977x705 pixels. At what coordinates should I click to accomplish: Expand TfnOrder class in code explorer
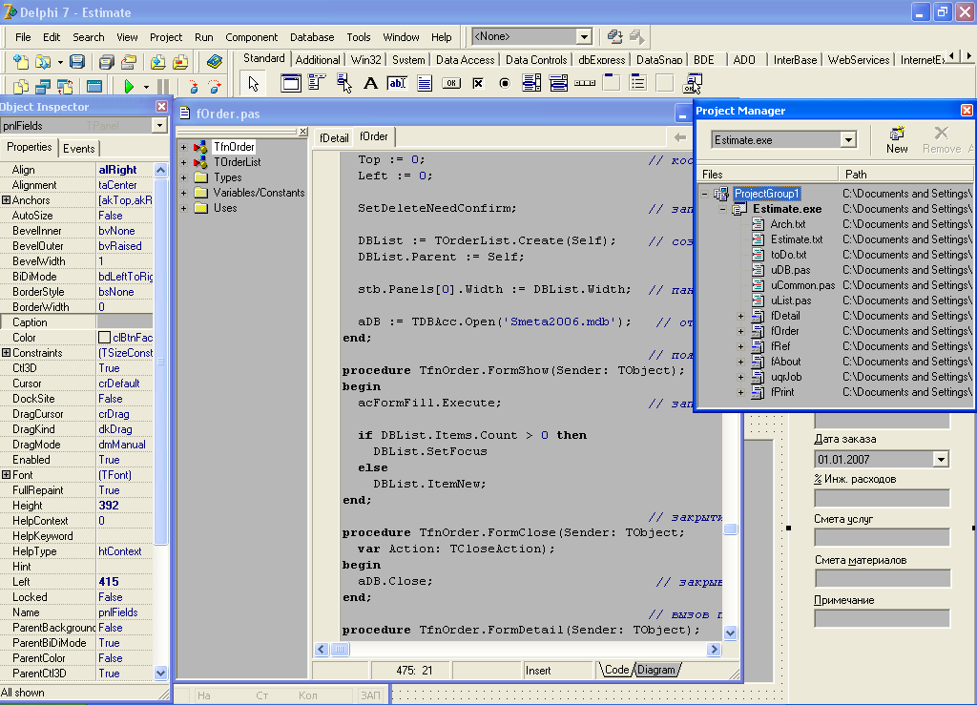[x=183, y=147]
